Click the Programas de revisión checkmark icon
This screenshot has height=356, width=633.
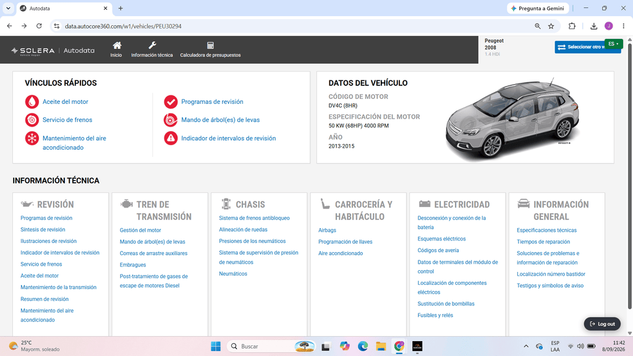[171, 102]
